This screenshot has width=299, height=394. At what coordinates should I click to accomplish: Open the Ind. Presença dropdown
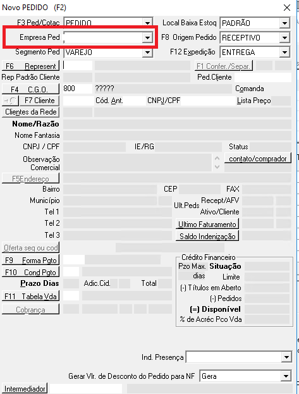point(286,357)
